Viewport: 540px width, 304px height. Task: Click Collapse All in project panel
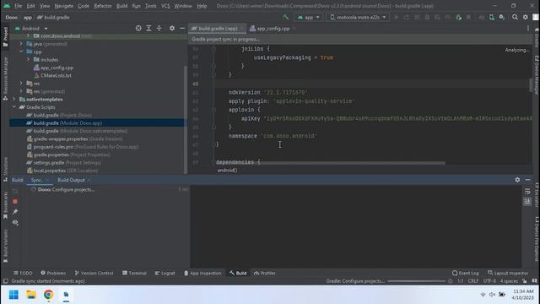click(x=159, y=28)
